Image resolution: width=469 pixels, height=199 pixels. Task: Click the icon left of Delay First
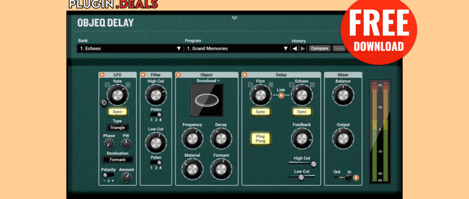pyautogui.click(x=250, y=85)
